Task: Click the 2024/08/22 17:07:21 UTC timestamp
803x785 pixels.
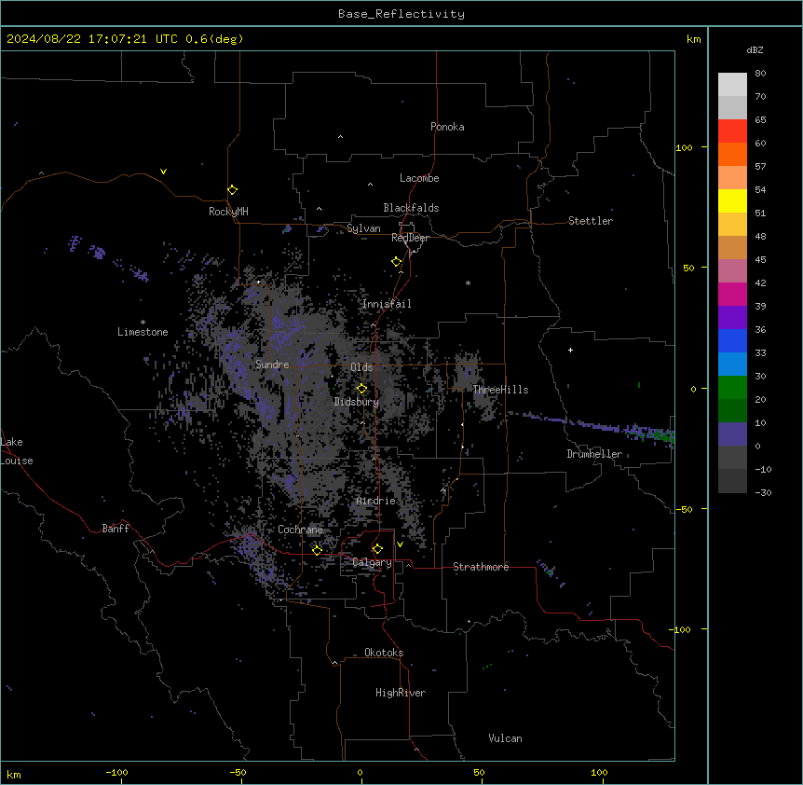Action: click(x=125, y=39)
